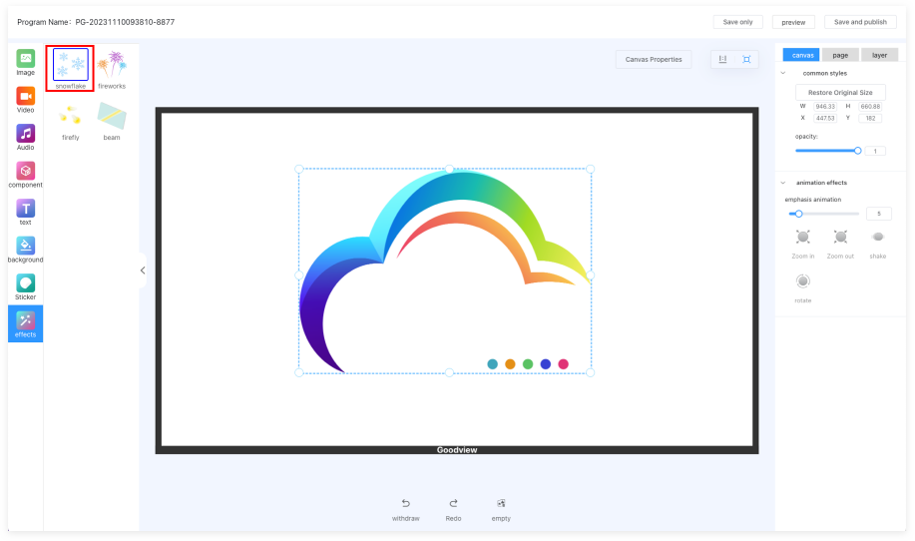Choose the fireworks effect thumbnail
This screenshot has width=915, height=541.
[x=112, y=64]
